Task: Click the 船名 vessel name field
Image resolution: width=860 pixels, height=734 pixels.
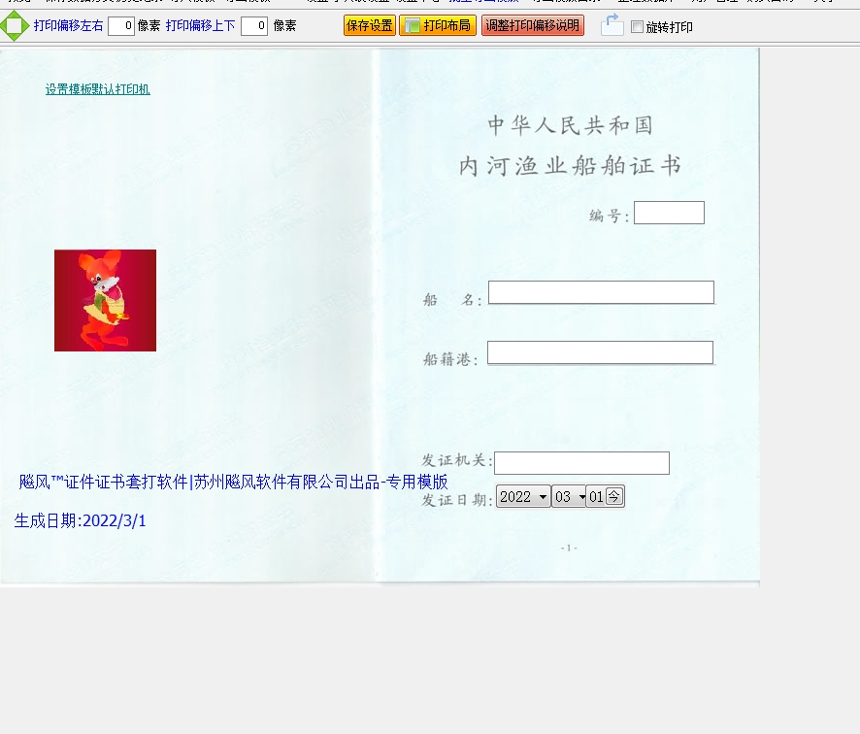Action: point(601,292)
